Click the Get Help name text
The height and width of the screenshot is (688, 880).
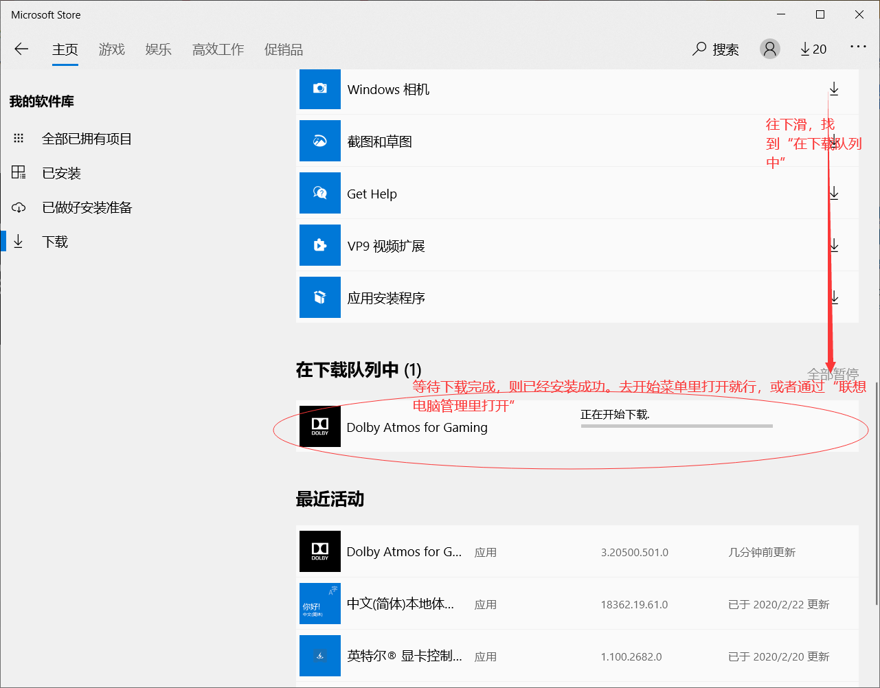pos(372,194)
